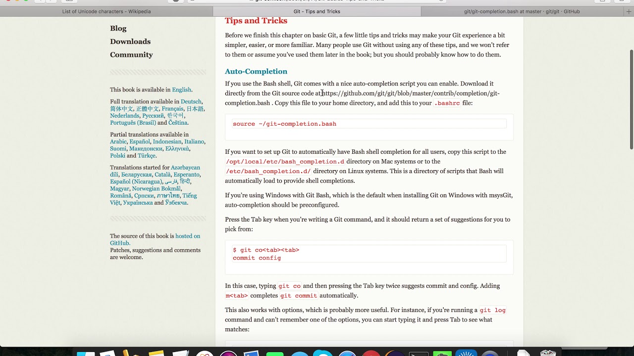The height and width of the screenshot is (356, 634).
Task: Select the Deutsch translation
Action: click(191, 101)
